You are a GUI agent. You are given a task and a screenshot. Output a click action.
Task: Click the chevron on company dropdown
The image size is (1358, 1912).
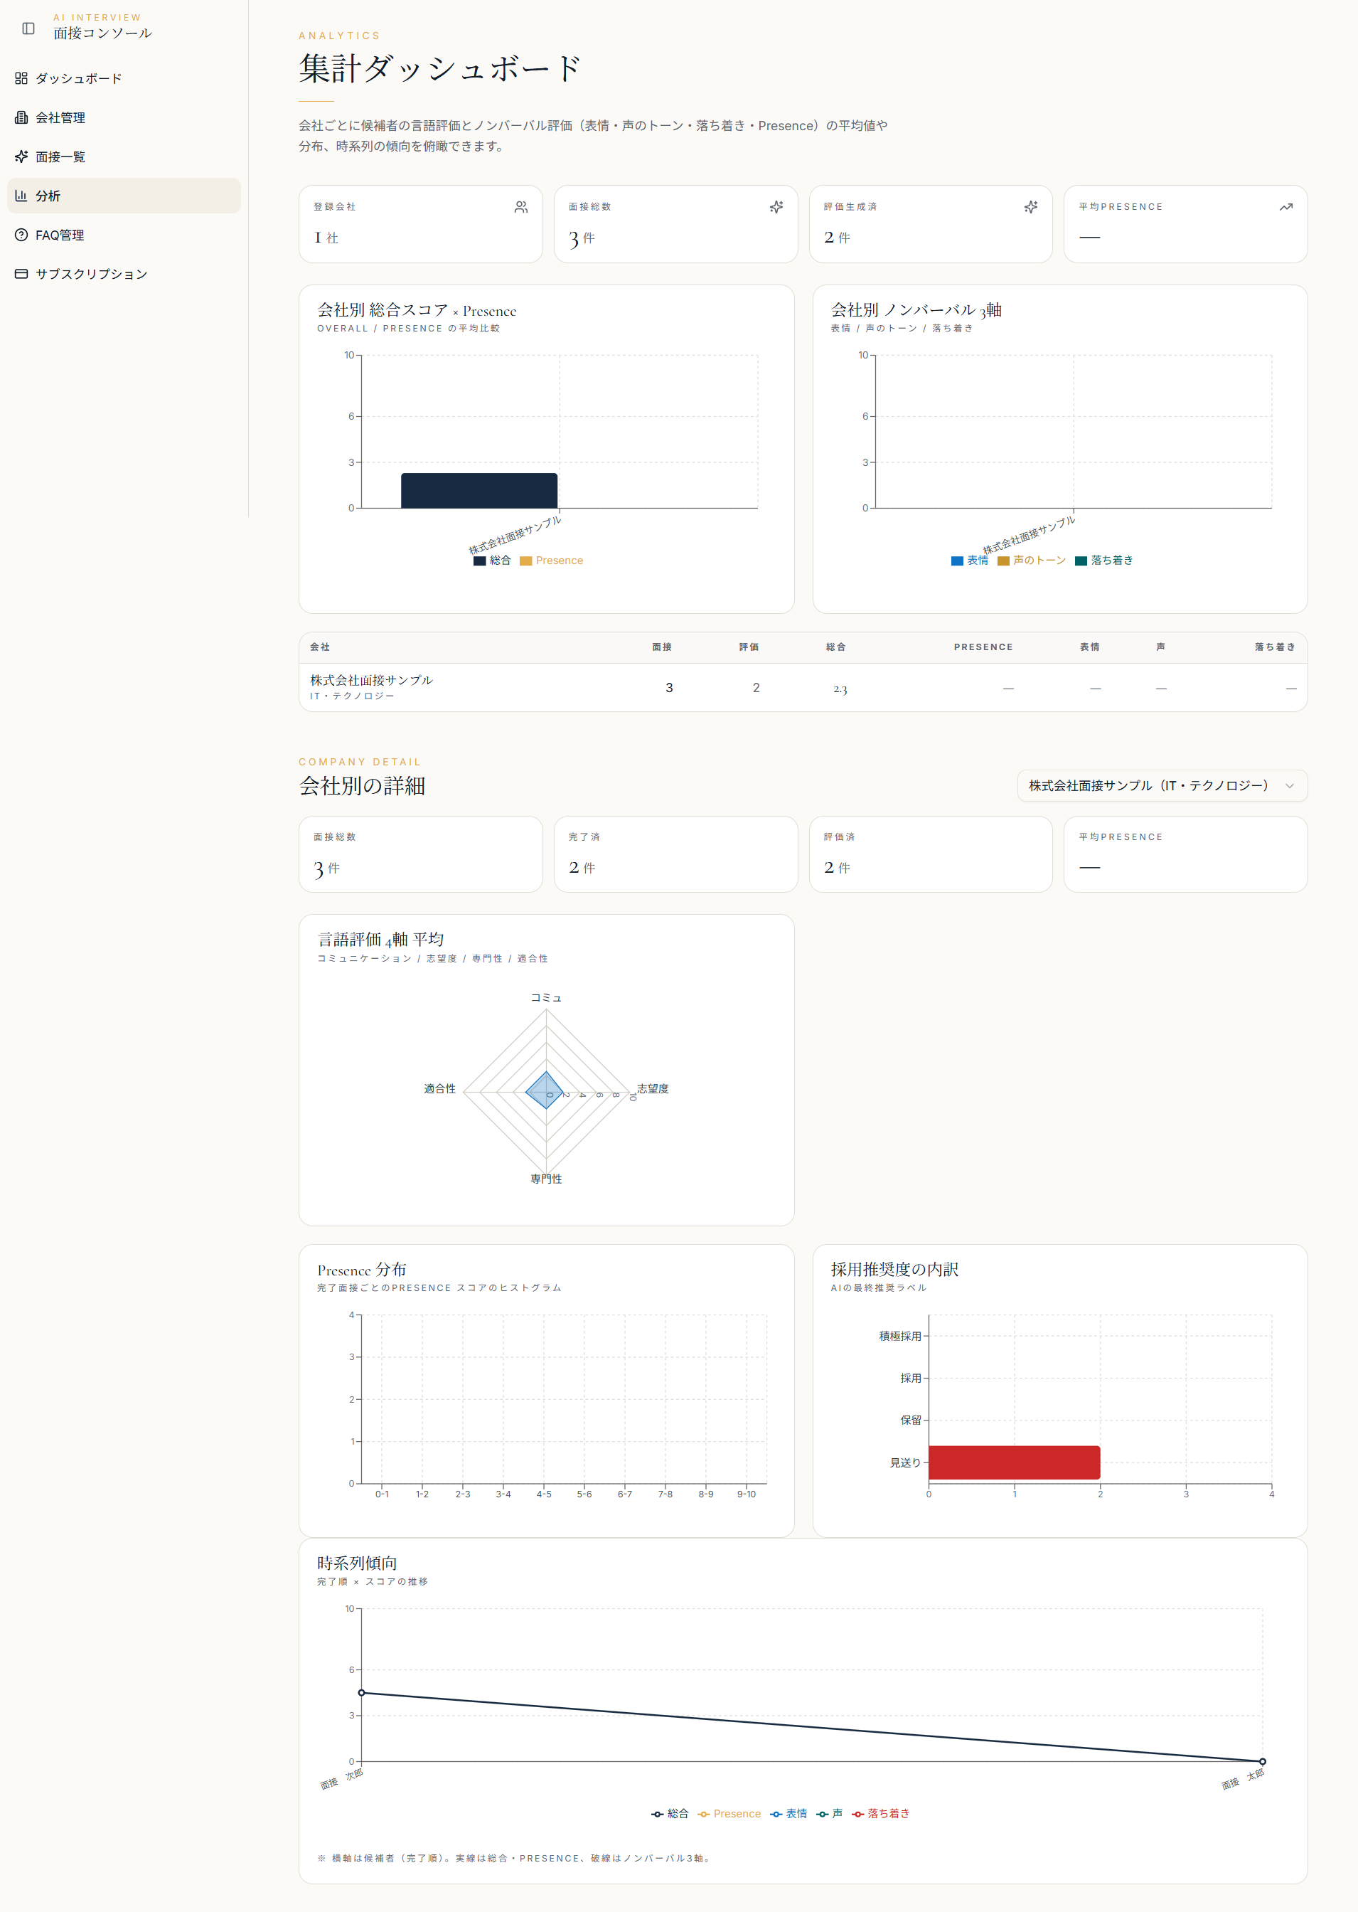click(1290, 786)
